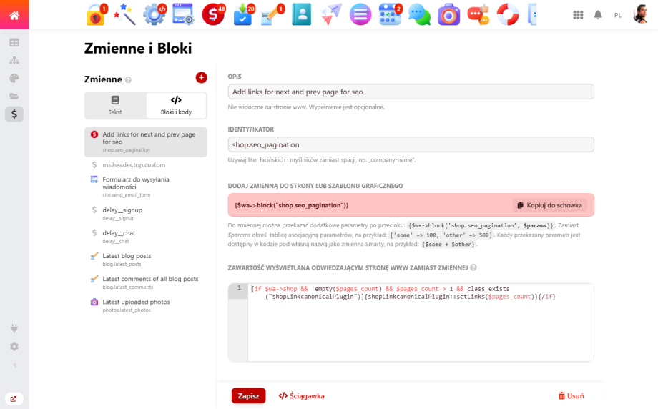Screen dimensions: 658x409
Task: Open the Ściągawka cheat sheet link
Action: tap(301, 395)
